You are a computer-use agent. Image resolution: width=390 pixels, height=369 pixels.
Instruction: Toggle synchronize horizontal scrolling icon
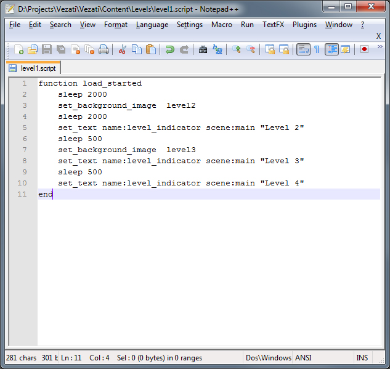[x=284, y=49]
